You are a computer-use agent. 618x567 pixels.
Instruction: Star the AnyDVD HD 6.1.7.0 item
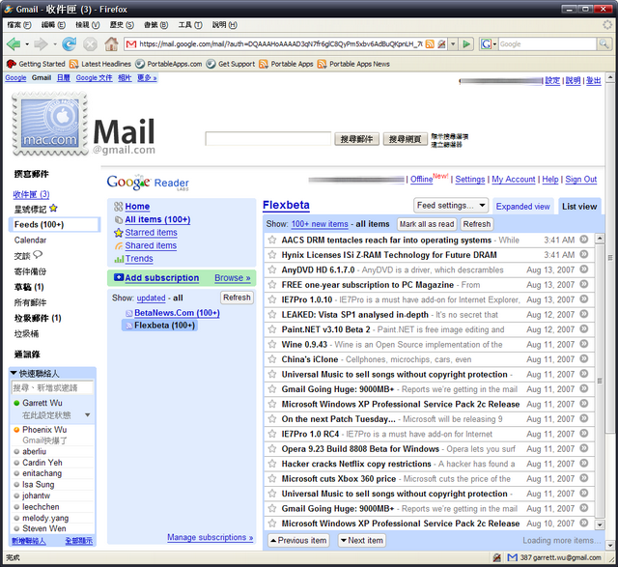pos(272,269)
